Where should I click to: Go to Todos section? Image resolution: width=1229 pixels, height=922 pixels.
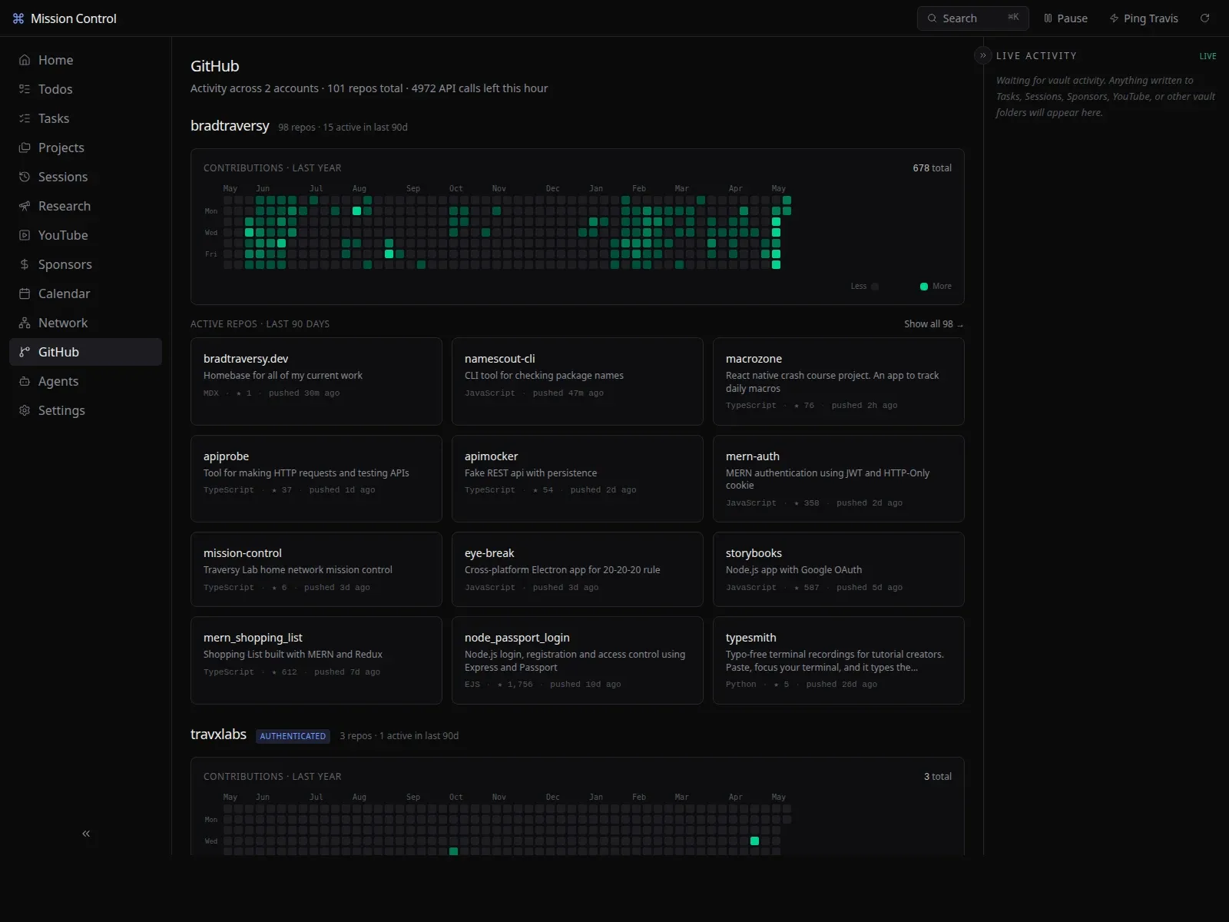point(85,89)
